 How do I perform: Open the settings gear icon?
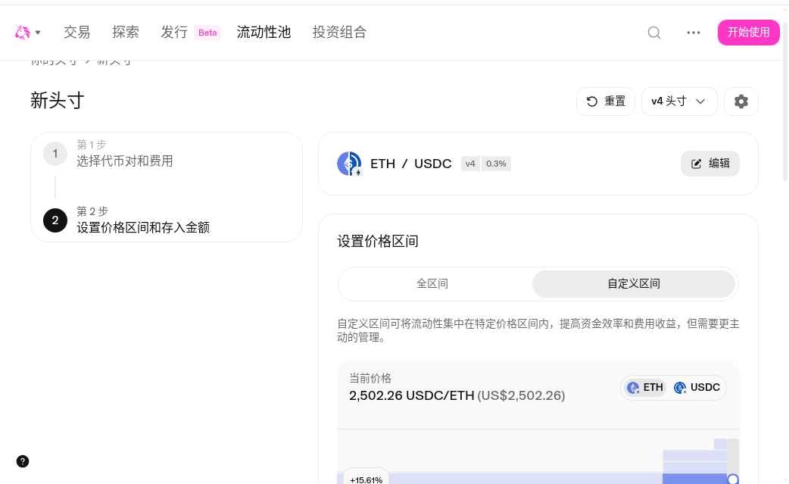[741, 101]
